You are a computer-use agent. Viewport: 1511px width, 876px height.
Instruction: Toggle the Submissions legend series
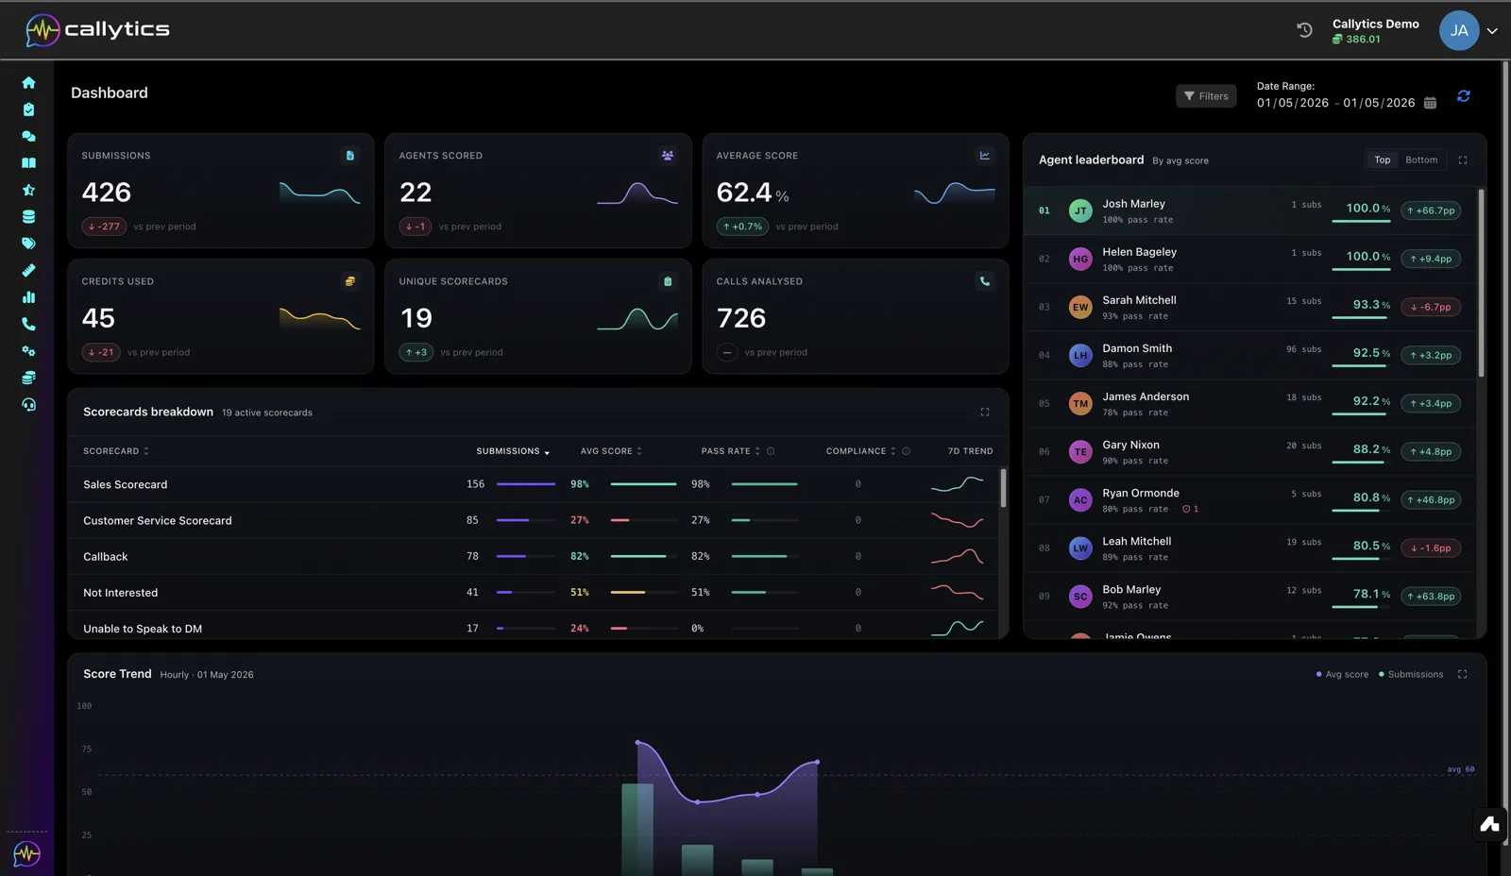(x=1411, y=674)
